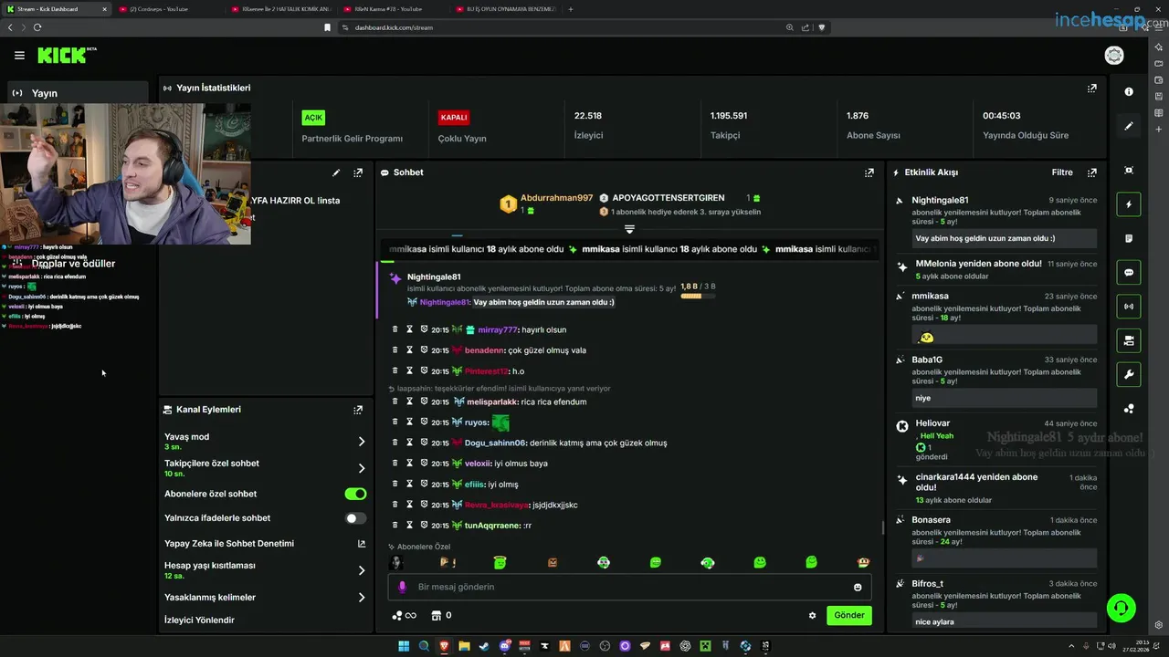Screen dimensions: 1169x657
Task: Pop out the Kanal Eylemleri panel
Action: click(x=358, y=410)
